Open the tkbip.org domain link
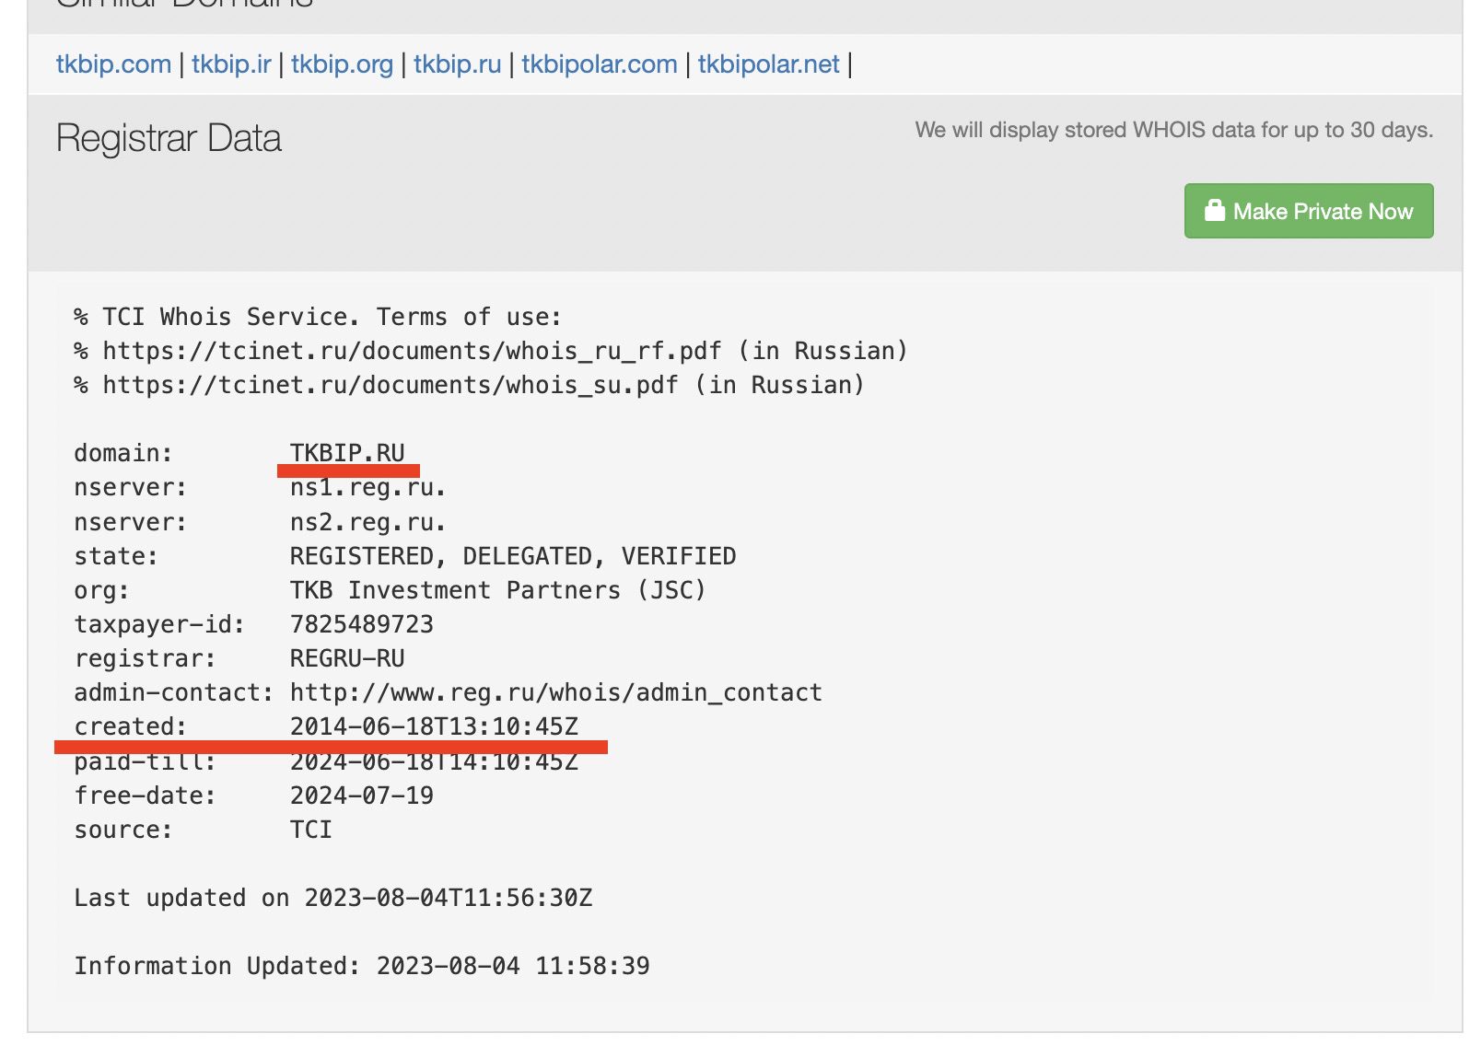The width and height of the screenshot is (1481, 1057). pyautogui.click(x=342, y=64)
